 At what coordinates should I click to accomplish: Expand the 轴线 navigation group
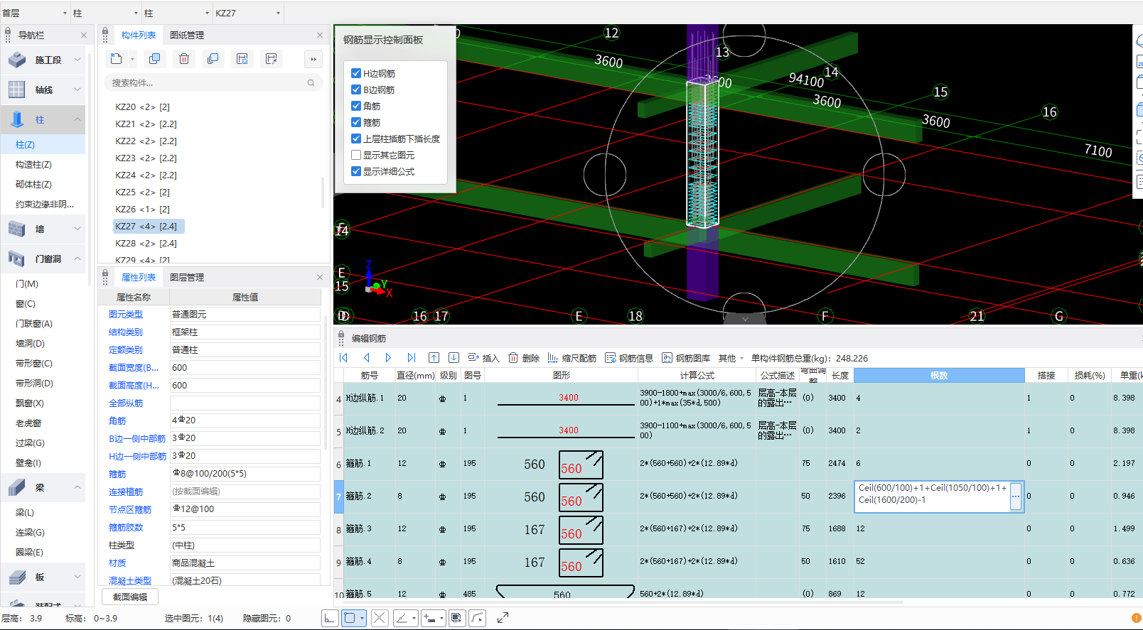(77, 89)
